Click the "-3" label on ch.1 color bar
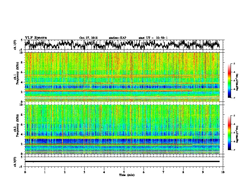The image size is (251, 193). click(234, 63)
